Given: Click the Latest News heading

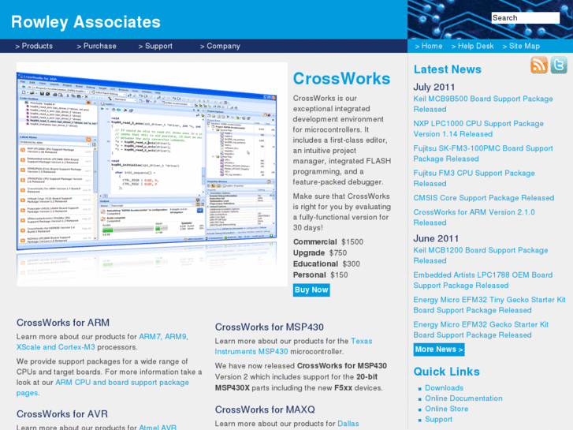Looking at the screenshot, I should point(448,69).
